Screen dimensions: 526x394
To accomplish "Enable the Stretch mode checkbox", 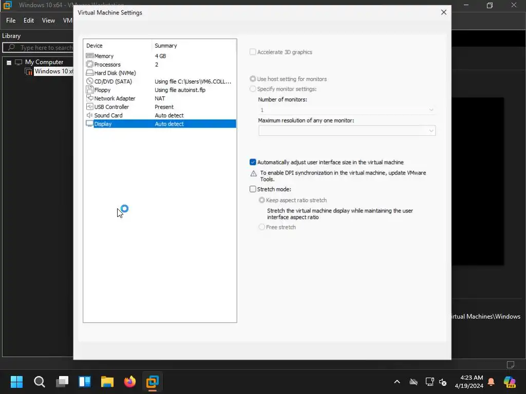I will click(x=253, y=189).
